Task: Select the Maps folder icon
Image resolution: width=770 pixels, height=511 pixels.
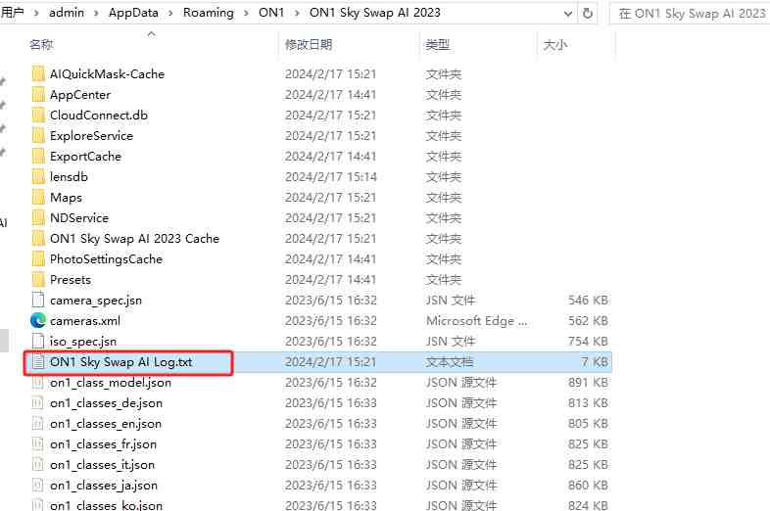Action: click(x=38, y=198)
